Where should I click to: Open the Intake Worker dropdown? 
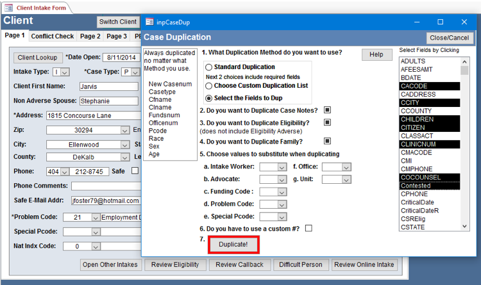(282, 167)
